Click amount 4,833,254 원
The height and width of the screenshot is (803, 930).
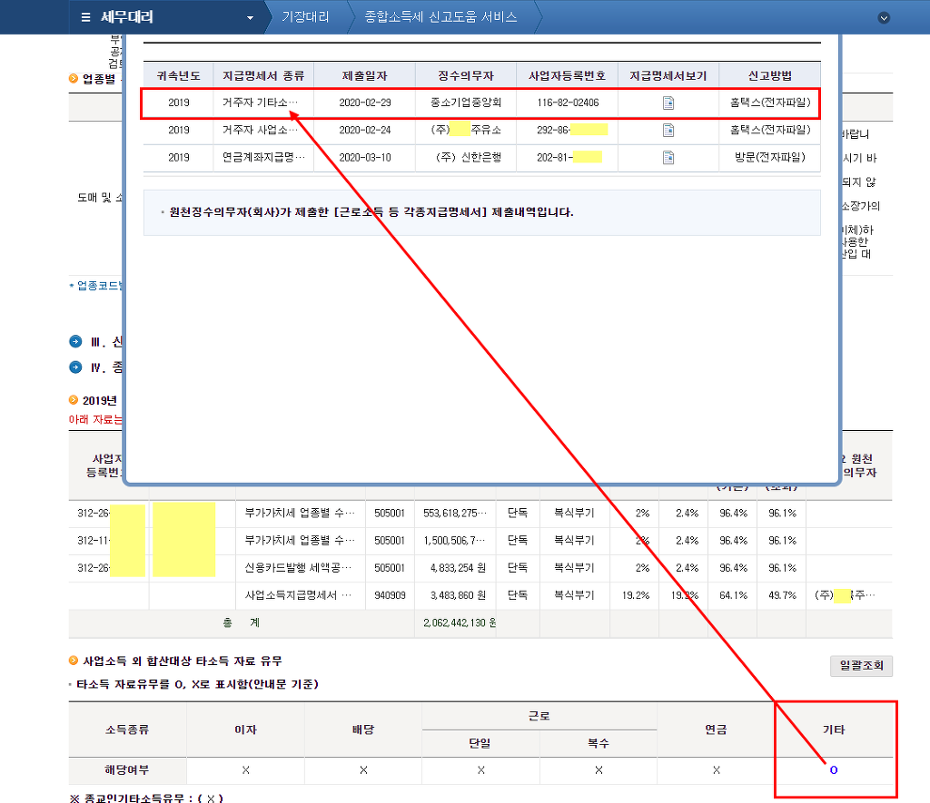point(458,568)
